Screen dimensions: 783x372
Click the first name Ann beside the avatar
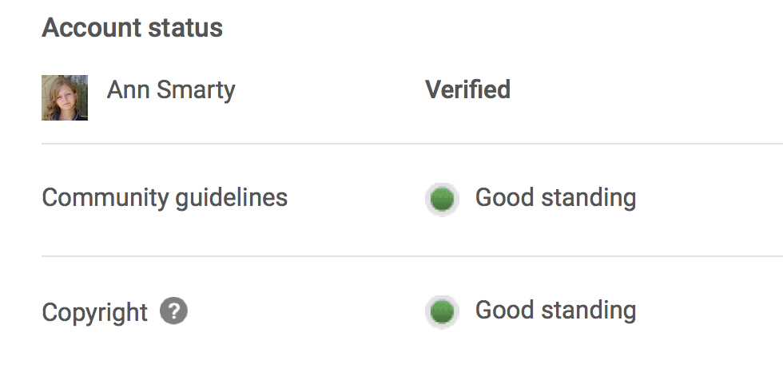click(x=128, y=89)
